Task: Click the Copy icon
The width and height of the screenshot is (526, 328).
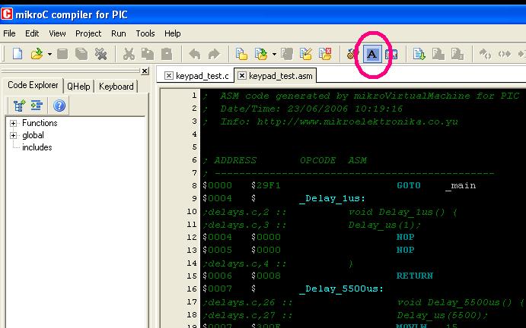Action: pos(147,54)
